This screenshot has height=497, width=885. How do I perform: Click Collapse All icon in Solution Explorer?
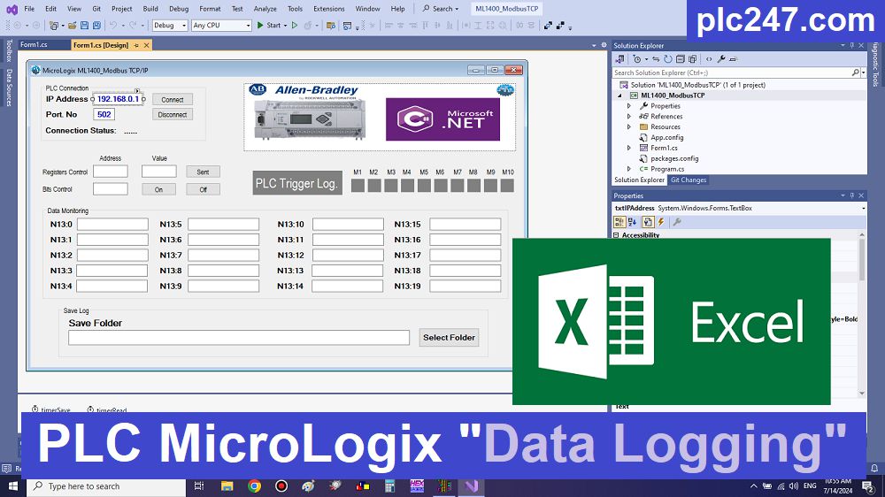(x=680, y=59)
